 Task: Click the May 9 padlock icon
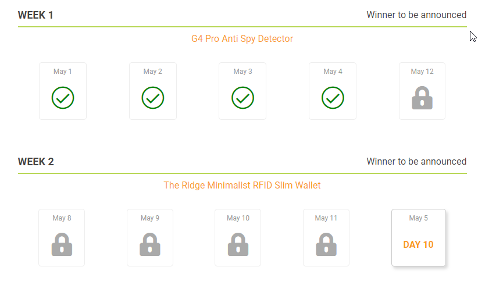tap(150, 244)
